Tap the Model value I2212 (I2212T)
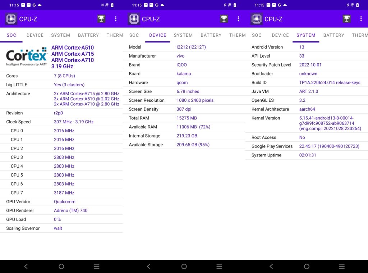This screenshot has width=368, height=273. coord(191,47)
